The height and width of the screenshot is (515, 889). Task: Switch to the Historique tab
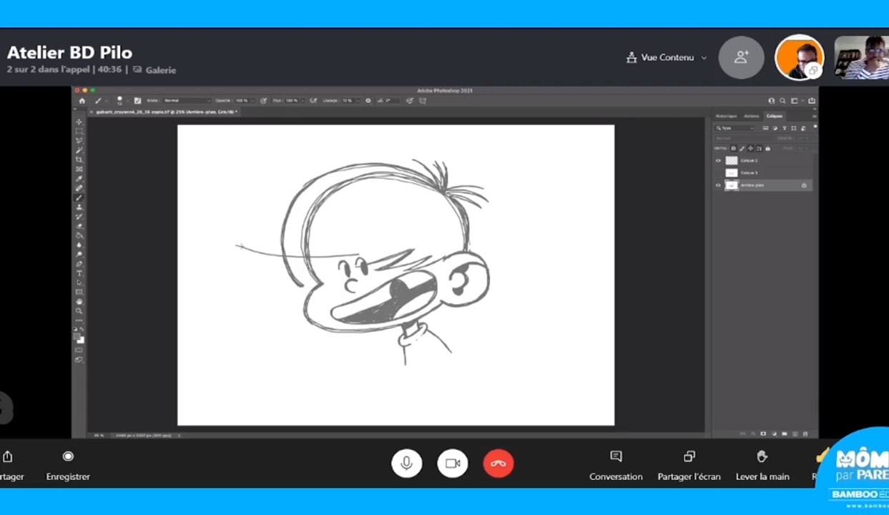tap(726, 116)
